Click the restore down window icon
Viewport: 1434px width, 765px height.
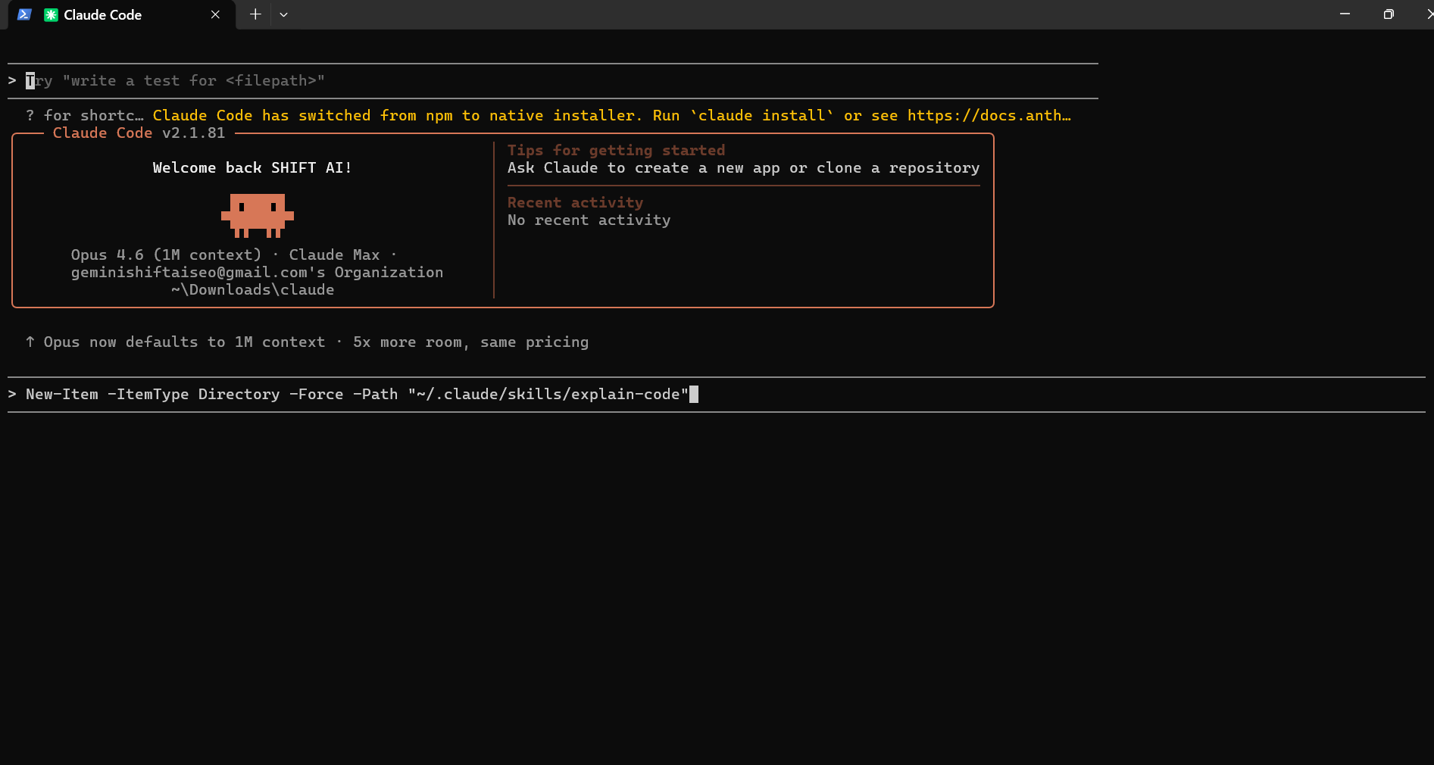pos(1389,14)
